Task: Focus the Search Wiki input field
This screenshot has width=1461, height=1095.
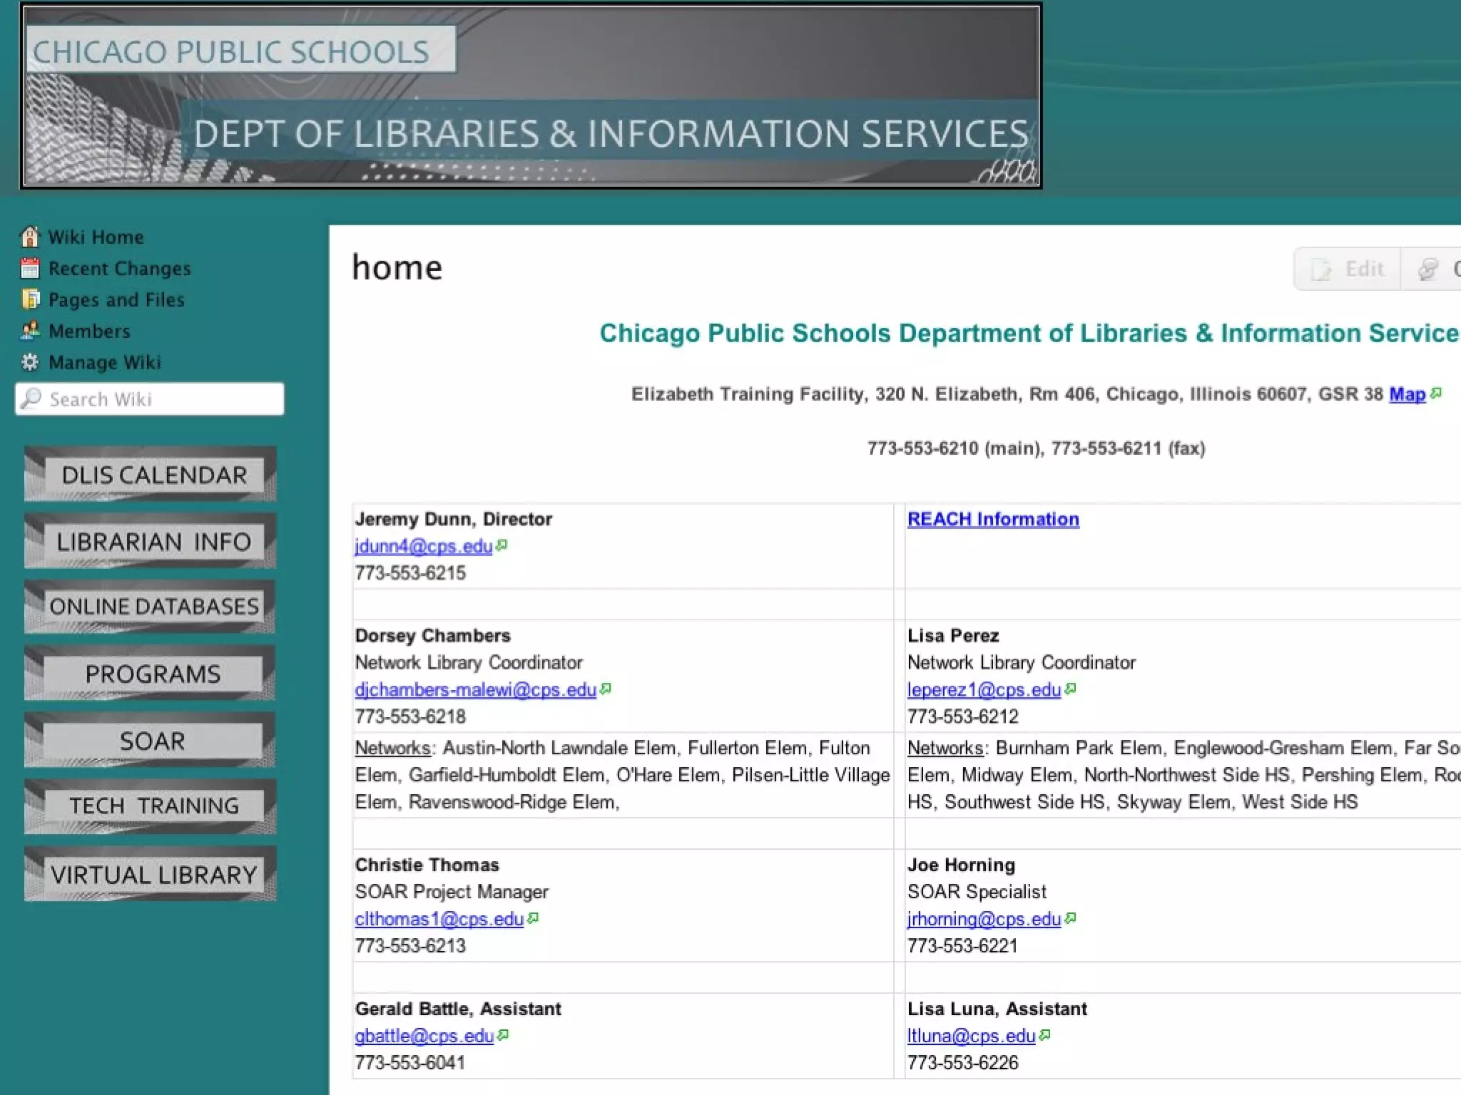Action: click(150, 399)
